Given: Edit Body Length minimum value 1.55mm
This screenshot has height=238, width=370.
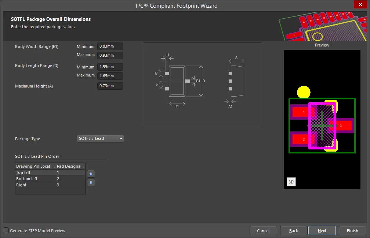Looking at the screenshot, I should (110, 67).
